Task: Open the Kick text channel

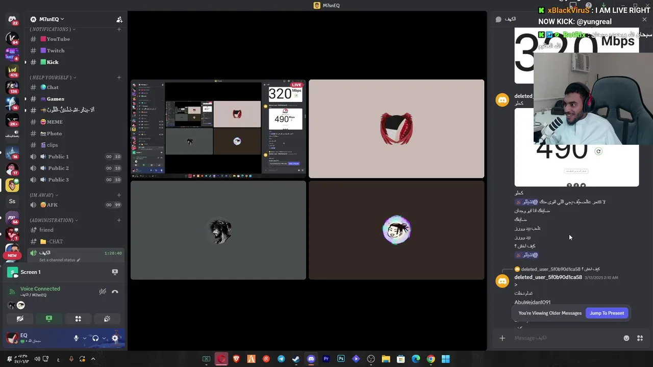Action: (x=74, y=62)
